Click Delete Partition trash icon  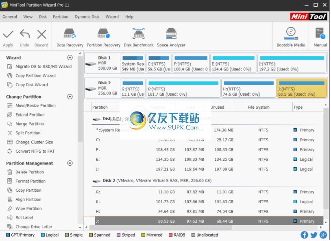click(10, 172)
